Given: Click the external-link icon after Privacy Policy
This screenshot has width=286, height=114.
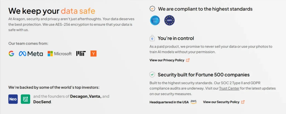Looking at the screenshot, I should [188, 60].
